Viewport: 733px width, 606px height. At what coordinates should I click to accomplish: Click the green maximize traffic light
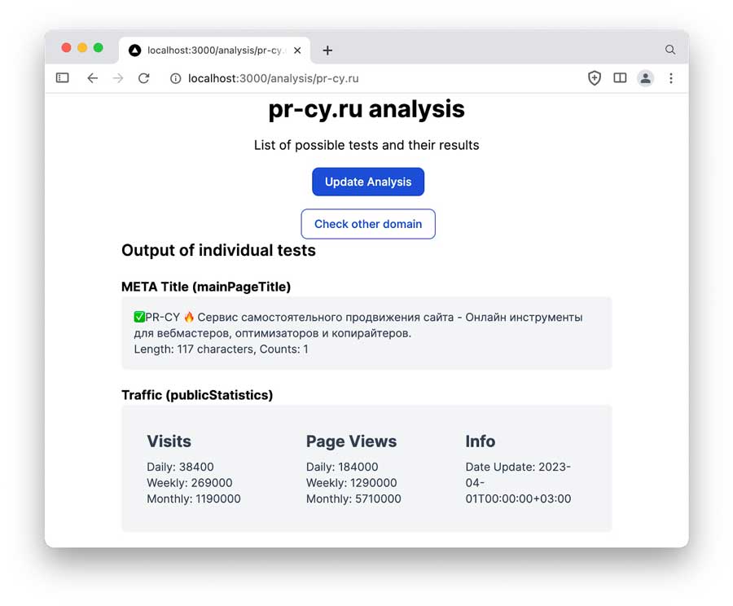(99, 47)
